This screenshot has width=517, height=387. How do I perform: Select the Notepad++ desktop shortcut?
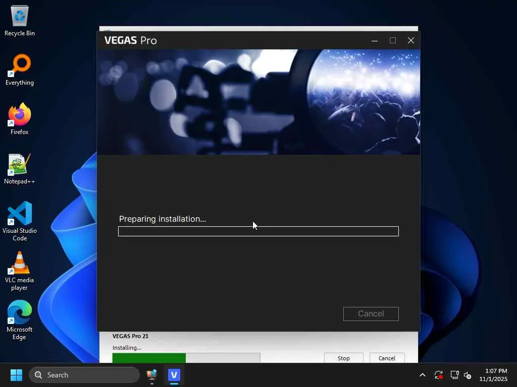click(x=20, y=169)
